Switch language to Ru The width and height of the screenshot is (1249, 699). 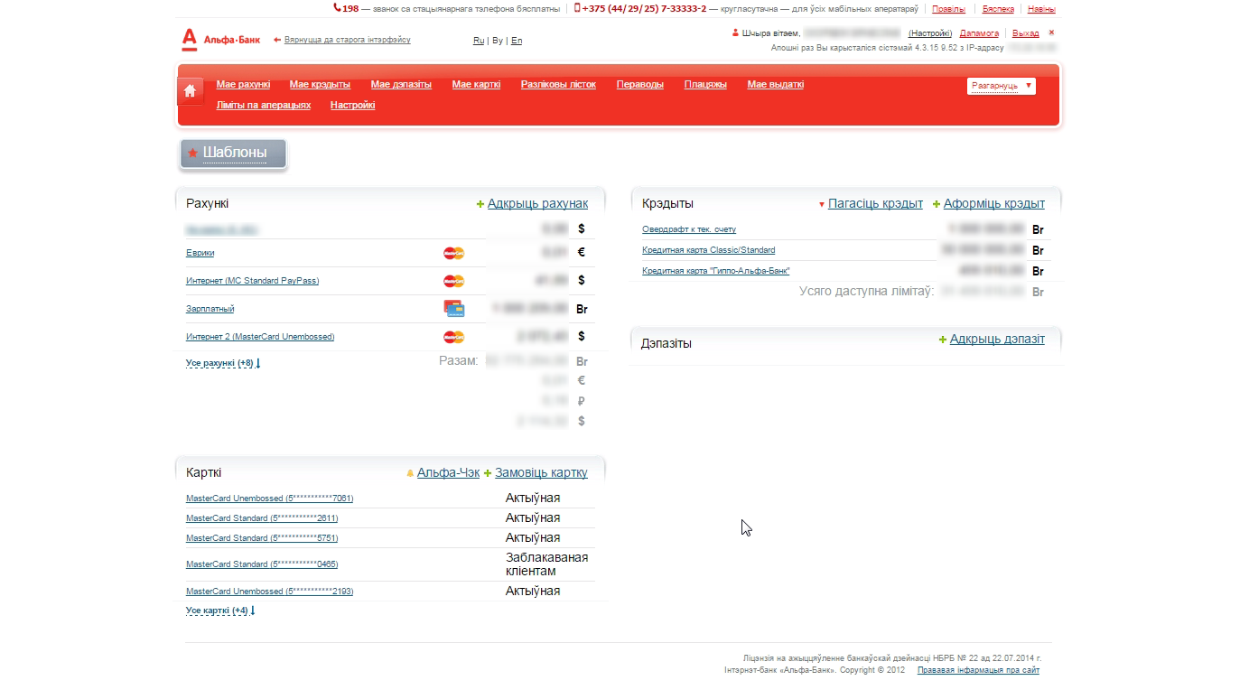tap(479, 41)
